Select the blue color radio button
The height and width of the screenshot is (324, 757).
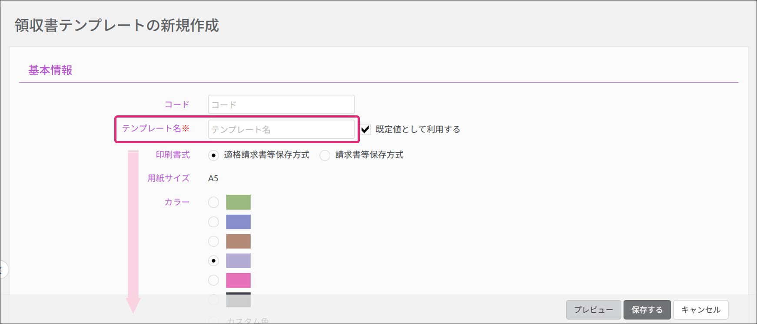[x=213, y=222]
